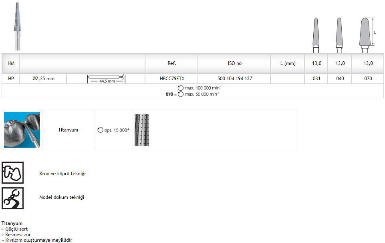
Task: Click the middle bur silhouette above the 040 column
Action: tap(339, 34)
